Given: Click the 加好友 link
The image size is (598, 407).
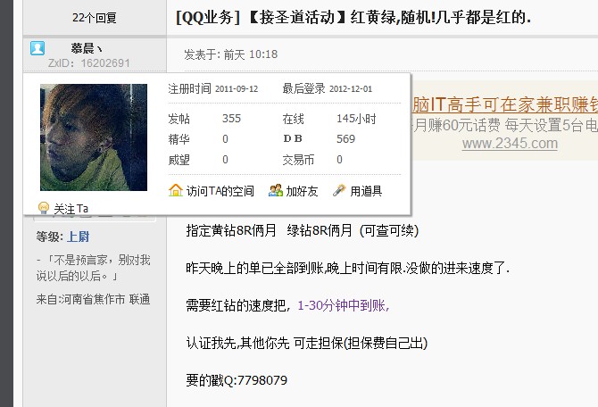Looking at the screenshot, I should (x=302, y=191).
